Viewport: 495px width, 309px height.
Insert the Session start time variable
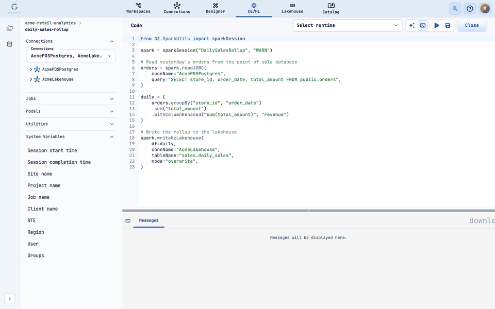point(52,150)
